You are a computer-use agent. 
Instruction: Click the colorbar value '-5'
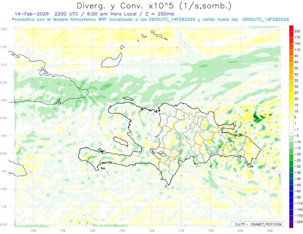(x=296, y=136)
